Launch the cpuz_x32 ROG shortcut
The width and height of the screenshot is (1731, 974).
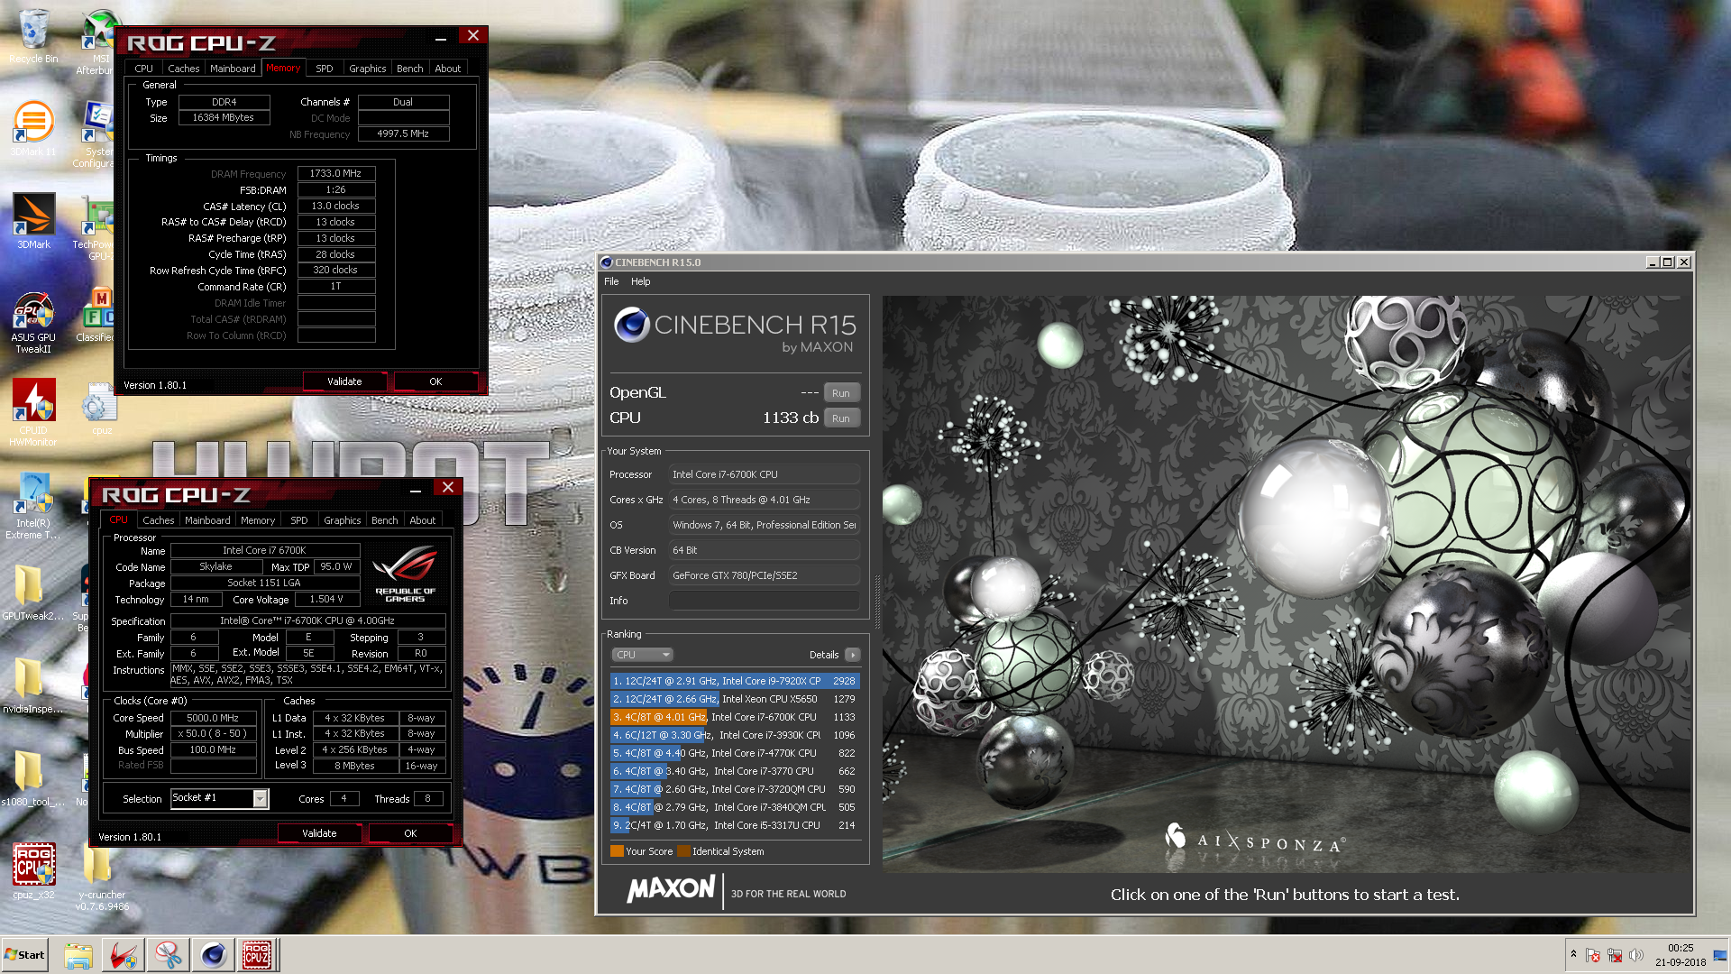tap(33, 870)
